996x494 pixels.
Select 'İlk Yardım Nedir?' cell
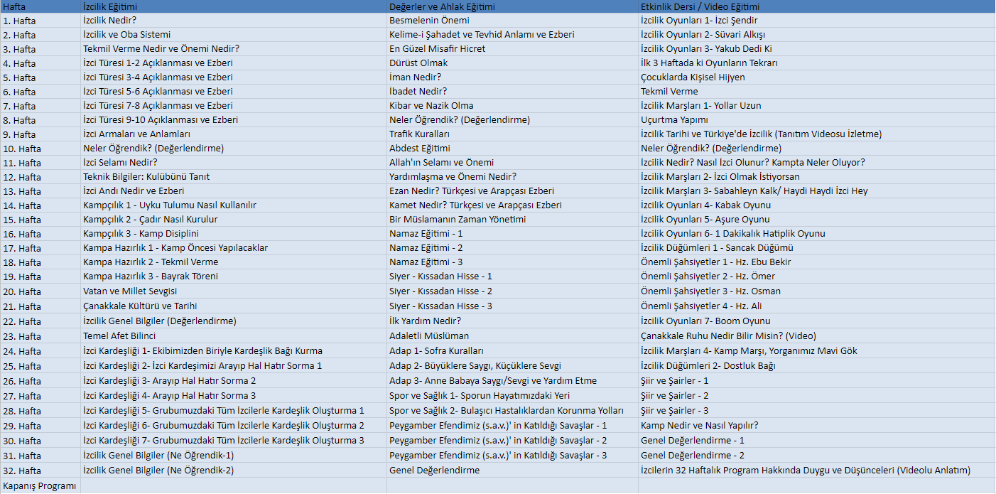pyautogui.click(x=512, y=321)
